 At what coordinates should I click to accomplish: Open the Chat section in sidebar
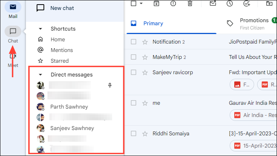(13, 35)
